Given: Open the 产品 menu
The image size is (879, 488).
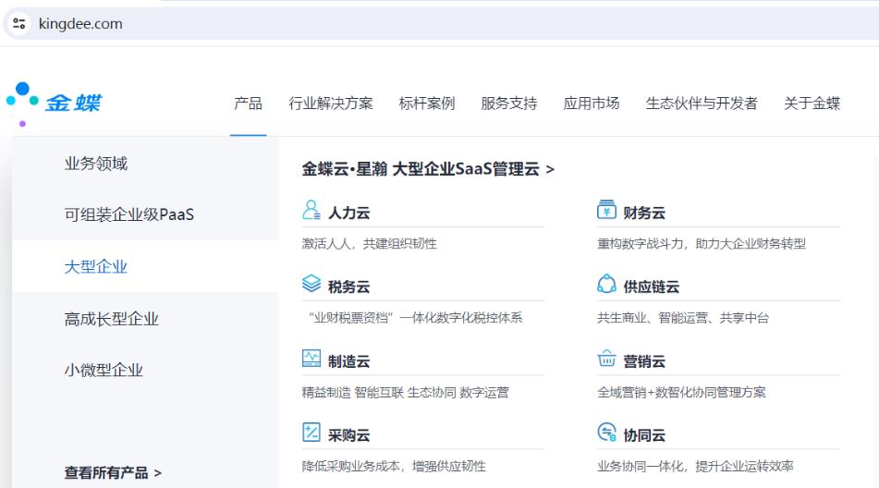Looking at the screenshot, I should click(x=248, y=104).
